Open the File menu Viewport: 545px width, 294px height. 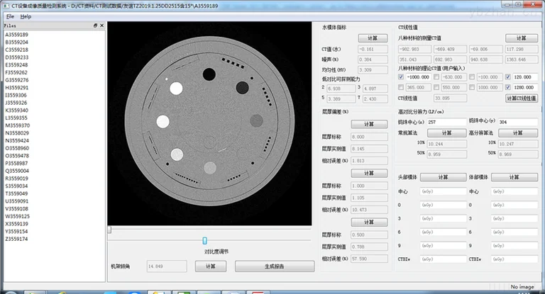coord(10,16)
